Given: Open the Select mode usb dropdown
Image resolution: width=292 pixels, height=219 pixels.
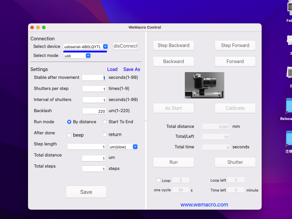Looking at the screenshot, I should 77,56.
